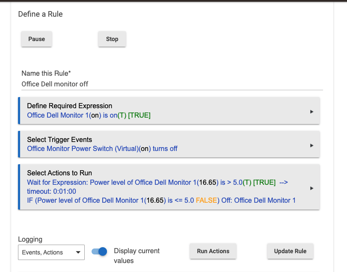
Task: Click the Run Actions button
Action: [x=213, y=251]
